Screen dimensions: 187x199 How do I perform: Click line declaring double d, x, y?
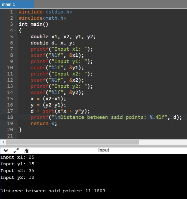tap(53, 43)
